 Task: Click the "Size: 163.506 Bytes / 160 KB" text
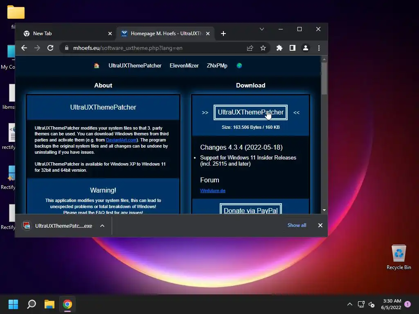pyautogui.click(x=251, y=128)
